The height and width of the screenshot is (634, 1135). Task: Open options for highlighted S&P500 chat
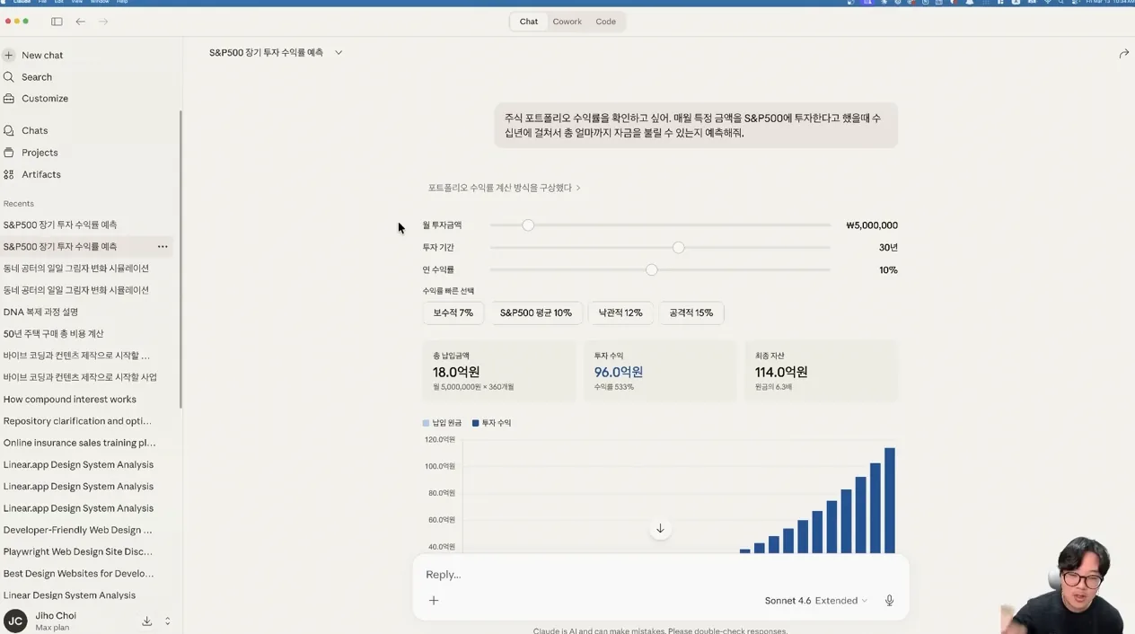tap(163, 246)
